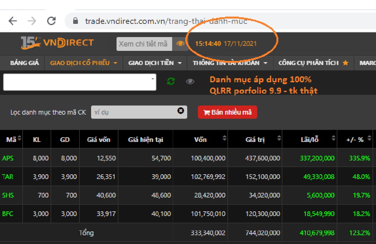Click the Xem chi tiết mã field

tap(144, 44)
